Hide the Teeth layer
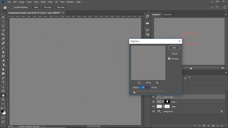This screenshot has height=128, width=228. pyautogui.click(x=154, y=107)
